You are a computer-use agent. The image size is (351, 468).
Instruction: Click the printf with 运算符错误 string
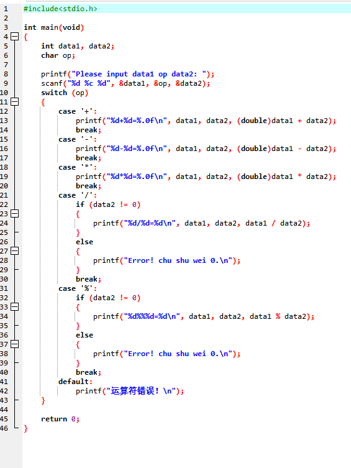130,391
